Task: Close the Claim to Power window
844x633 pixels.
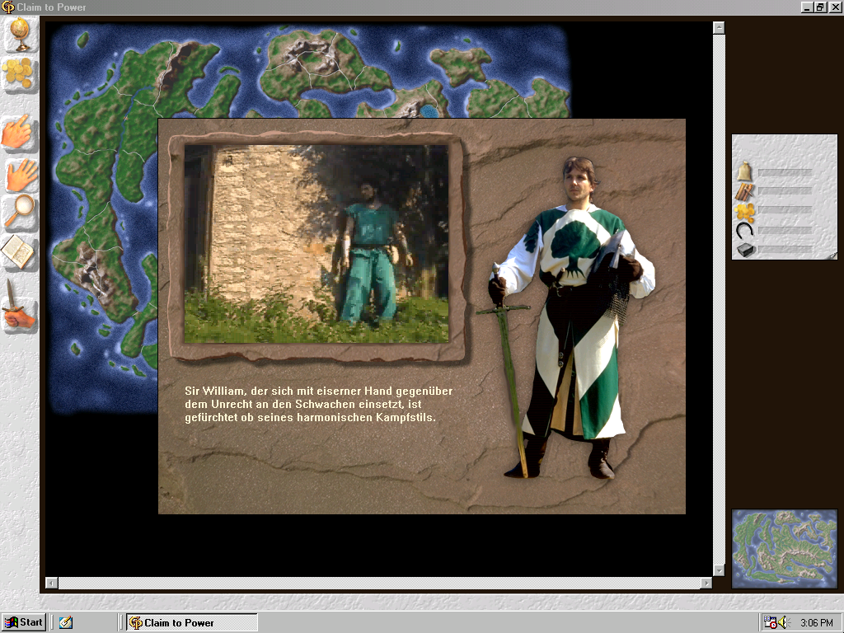Action: [x=834, y=7]
